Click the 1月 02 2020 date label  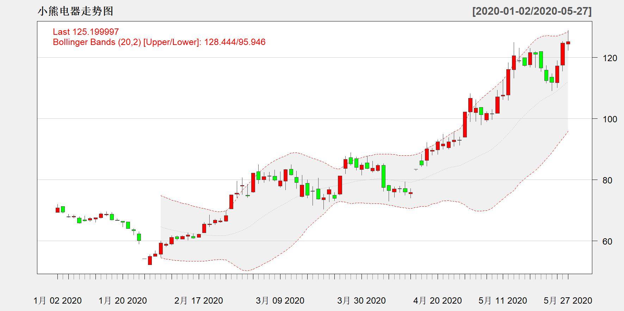[57, 301]
